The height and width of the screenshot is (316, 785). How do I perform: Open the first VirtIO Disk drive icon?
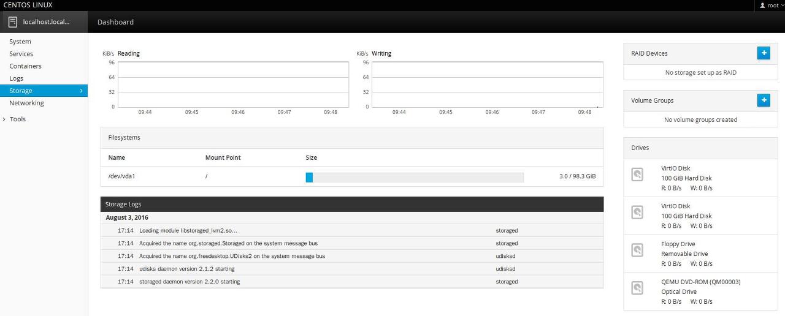pyautogui.click(x=637, y=175)
